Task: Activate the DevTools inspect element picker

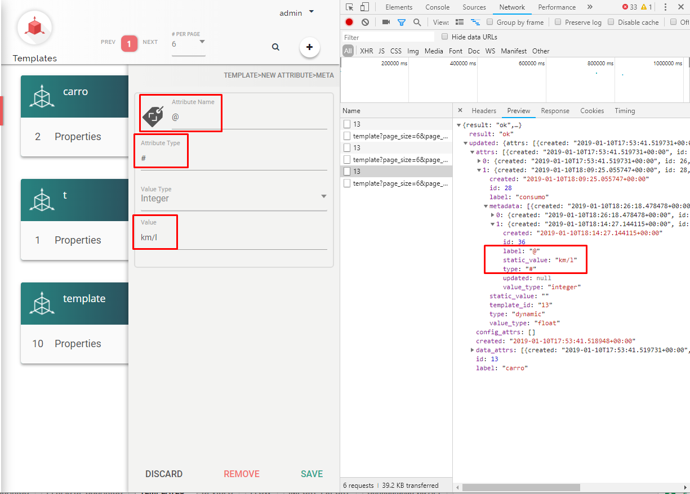Action: click(x=350, y=7)
